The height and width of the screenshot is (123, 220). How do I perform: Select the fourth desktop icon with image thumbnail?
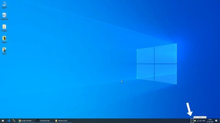pos(4,40)
